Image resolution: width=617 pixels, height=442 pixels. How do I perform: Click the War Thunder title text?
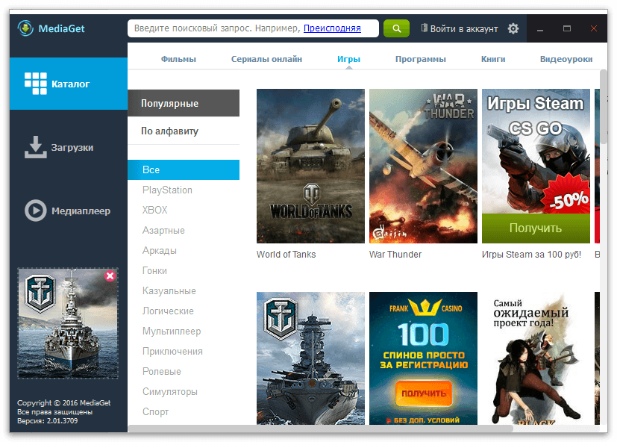(395, 255)
